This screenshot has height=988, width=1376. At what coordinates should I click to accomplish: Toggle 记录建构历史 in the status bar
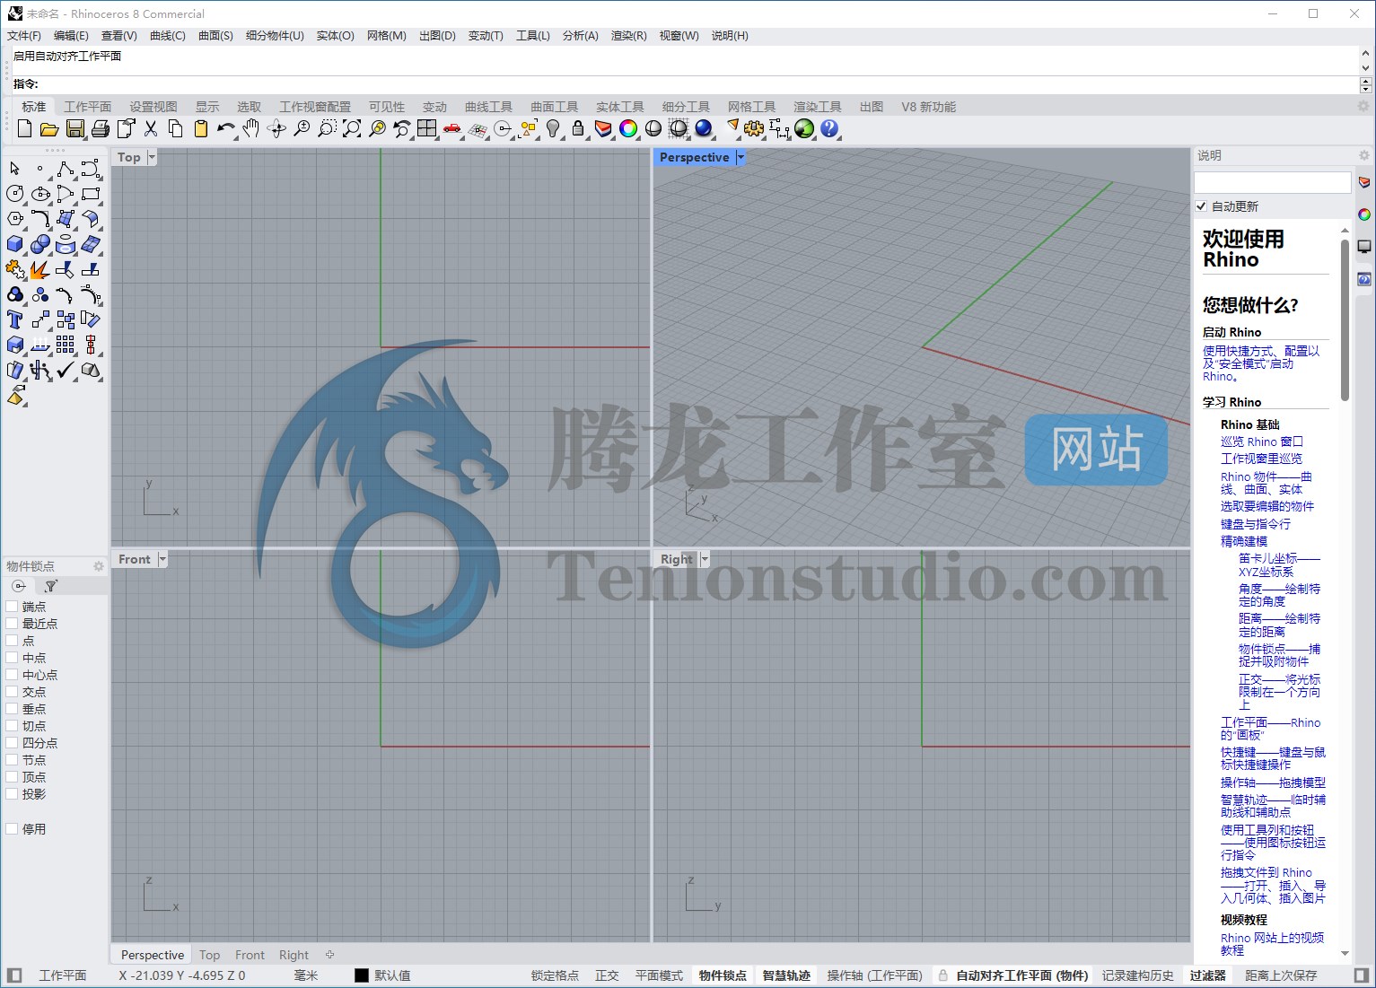pyautogui.click(x=1137, y=975)
